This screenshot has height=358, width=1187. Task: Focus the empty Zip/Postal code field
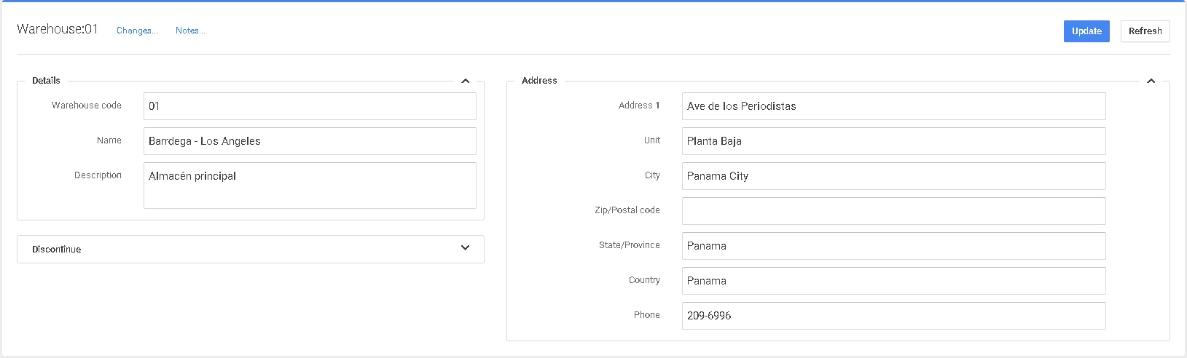(893, 211)
